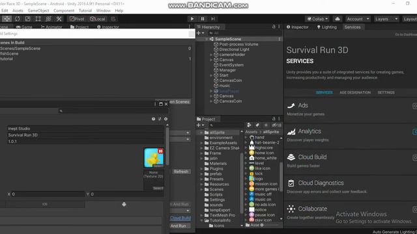417x234 pixels.
Task: Collapse the TutorialInfo folder
Action: (x=201, y=220)
